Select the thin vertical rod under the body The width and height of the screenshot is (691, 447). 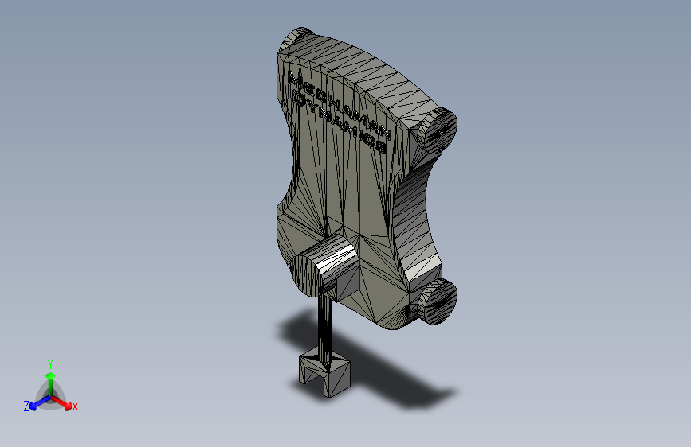(324, 330)
